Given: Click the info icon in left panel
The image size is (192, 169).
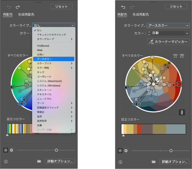Looking at the screenshot, I should point(6,161).
